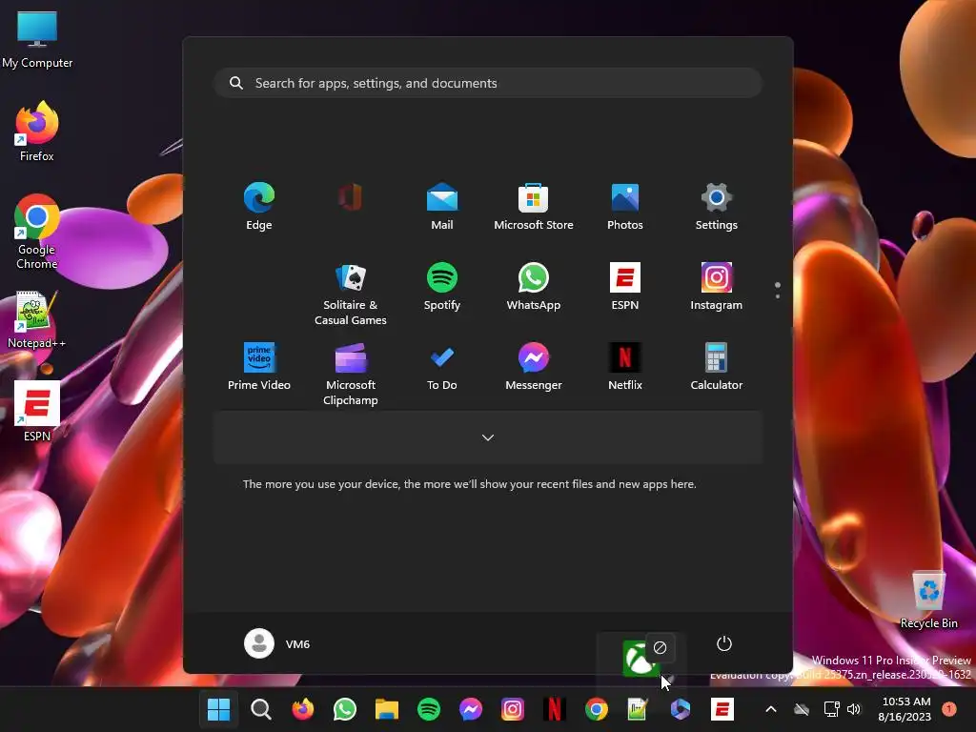Open Settings from pinned apps
976x732 pixels.
click(717, 207)
